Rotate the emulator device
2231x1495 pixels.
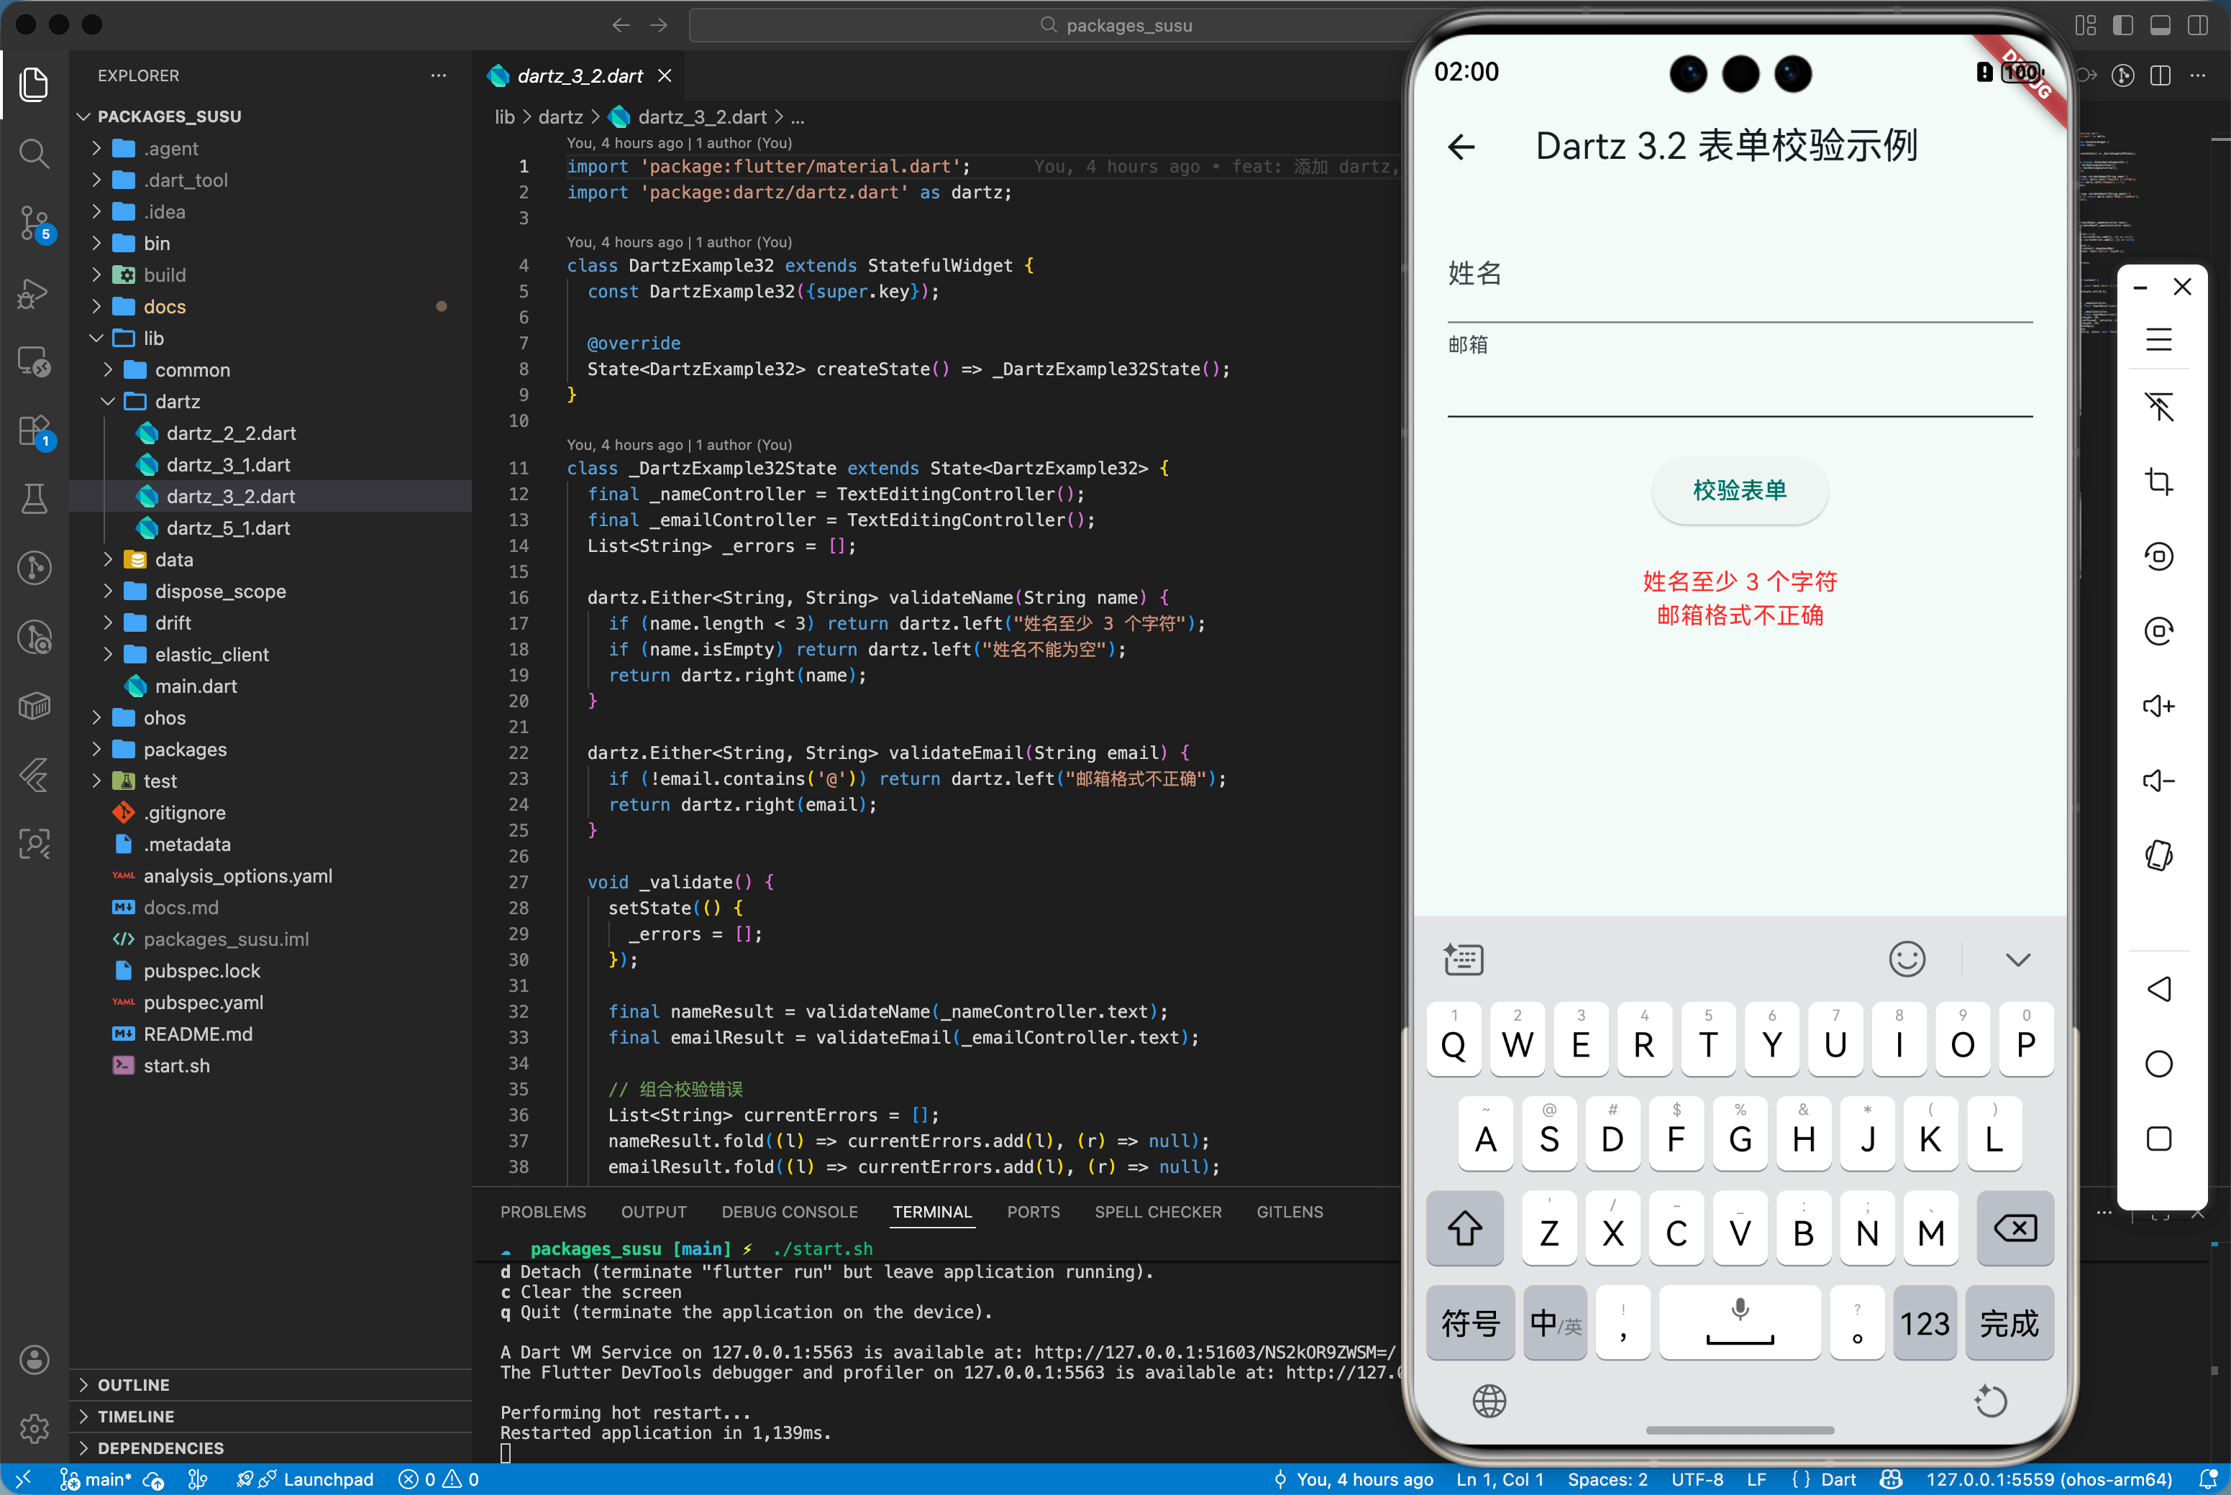[x=2160, y=855]
